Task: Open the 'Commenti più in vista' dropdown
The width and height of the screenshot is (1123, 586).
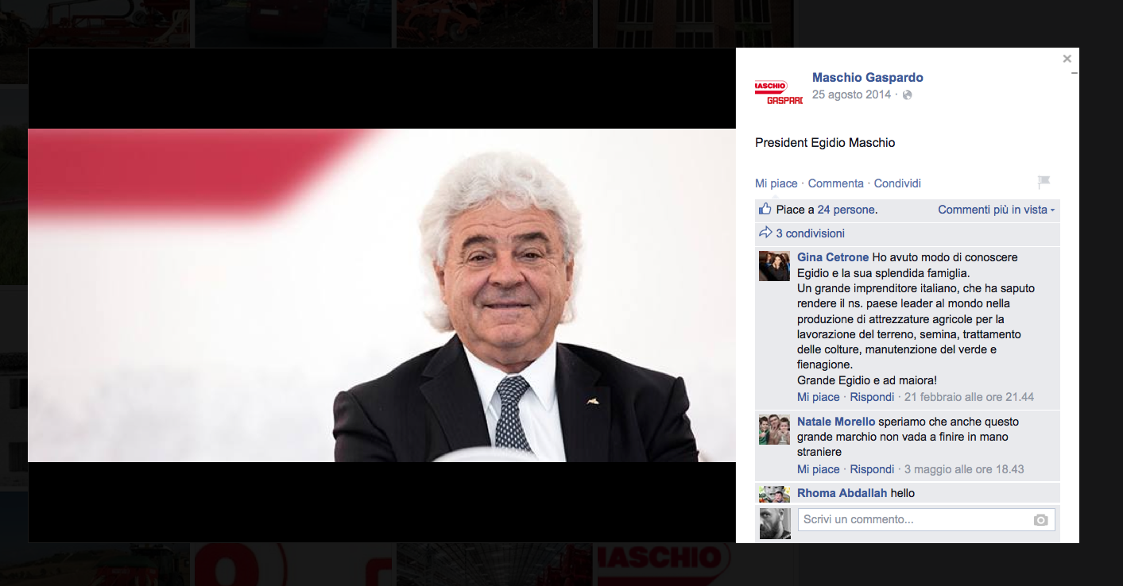Action: coord(996,210)
